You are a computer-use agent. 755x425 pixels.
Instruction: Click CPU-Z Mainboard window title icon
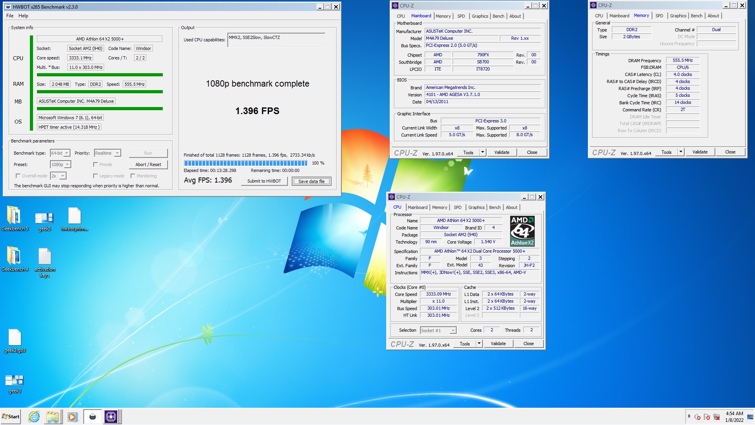[395, 6]
